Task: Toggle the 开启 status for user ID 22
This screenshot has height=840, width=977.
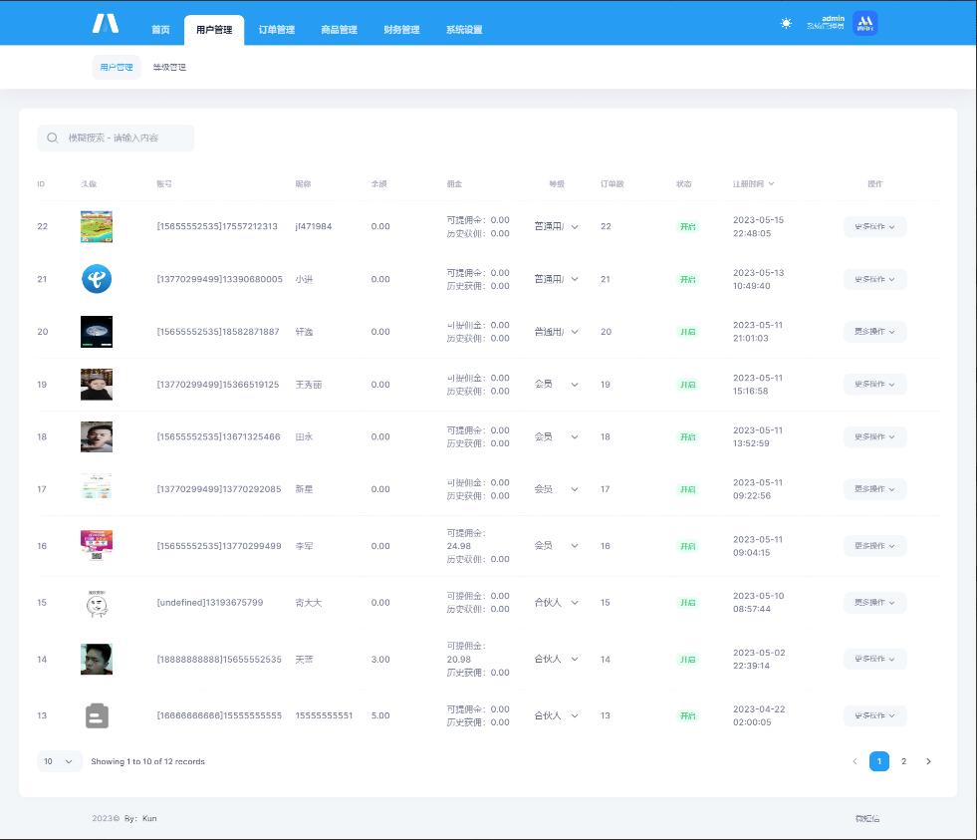Action: click(x=688, y=227)
